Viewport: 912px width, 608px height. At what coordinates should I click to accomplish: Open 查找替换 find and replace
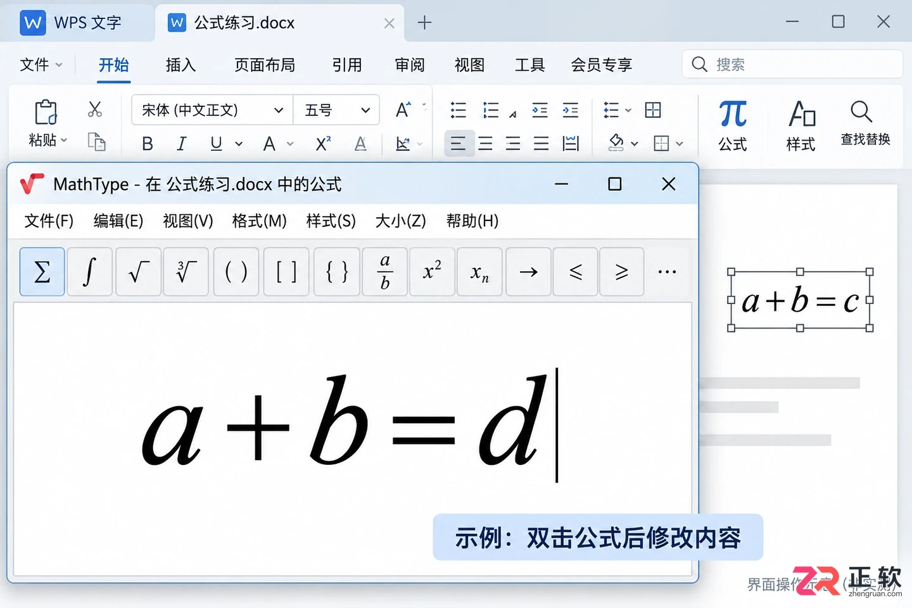pyautogui.click(x=865, y=124)
